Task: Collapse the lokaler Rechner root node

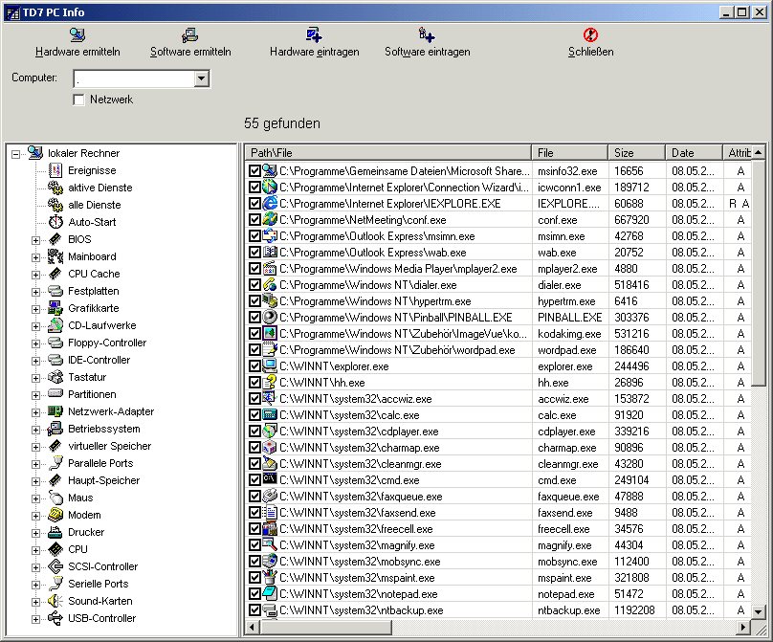Action: click(15, 153)
